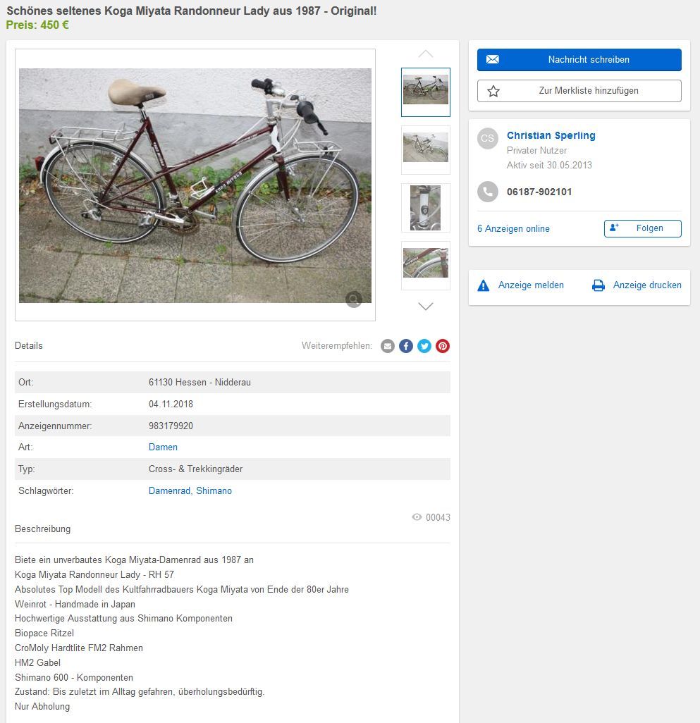Share listing on Facebook
Viewport: 700px width, 723px height.
[406, 346]
